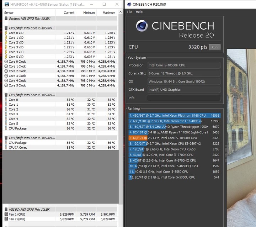Select ranking entry 12 Core i5-5300U
256x227 pixels.
coord(174,177)
